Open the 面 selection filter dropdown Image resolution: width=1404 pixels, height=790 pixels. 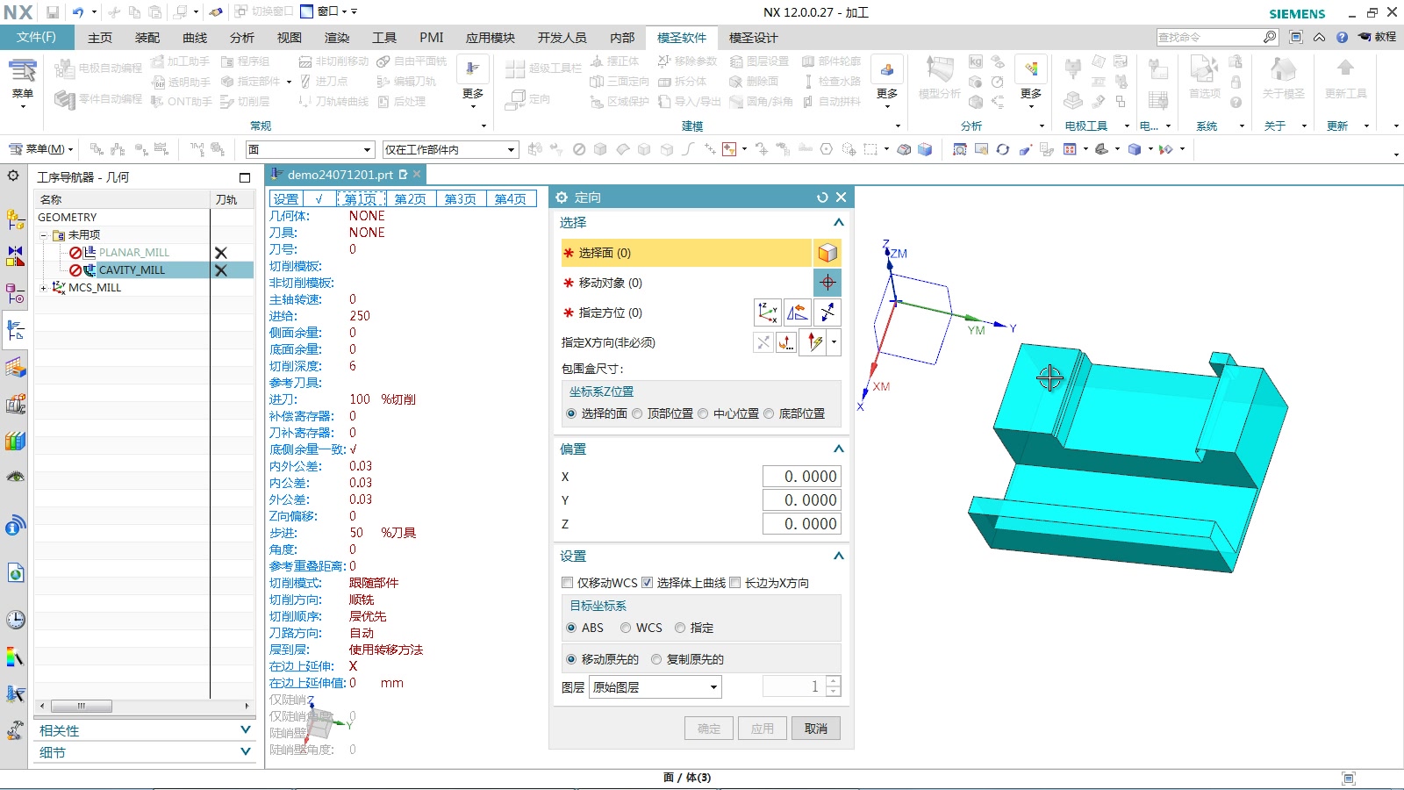(311, 149)
